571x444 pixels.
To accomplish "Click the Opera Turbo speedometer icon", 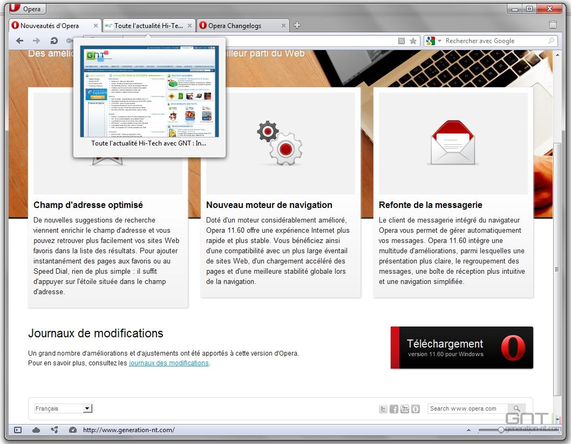I will coord(72,430).
